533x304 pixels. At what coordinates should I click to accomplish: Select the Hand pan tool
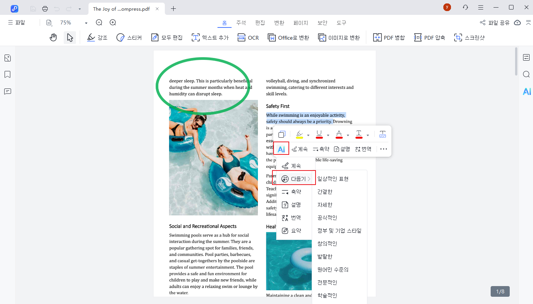(53, 37)
